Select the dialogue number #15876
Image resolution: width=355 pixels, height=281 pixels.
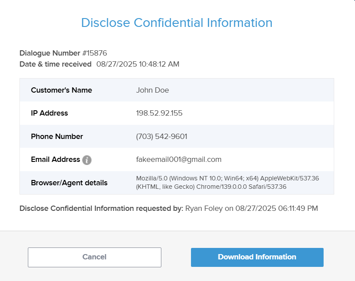95,53
